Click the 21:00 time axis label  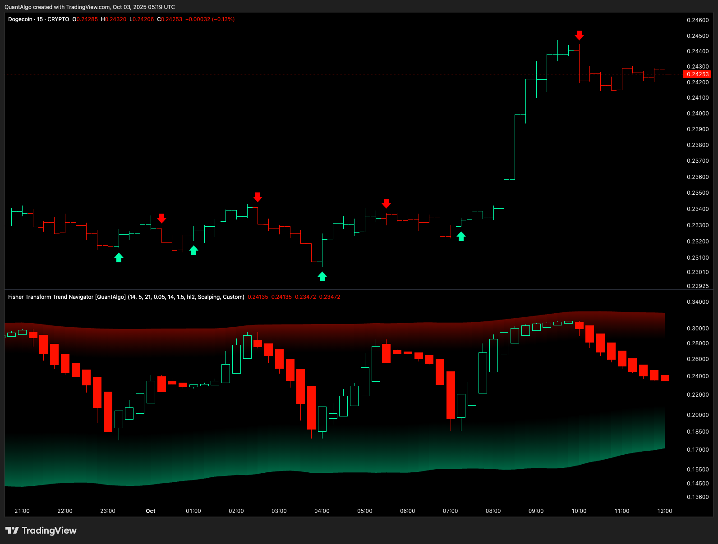pos(22,511)
